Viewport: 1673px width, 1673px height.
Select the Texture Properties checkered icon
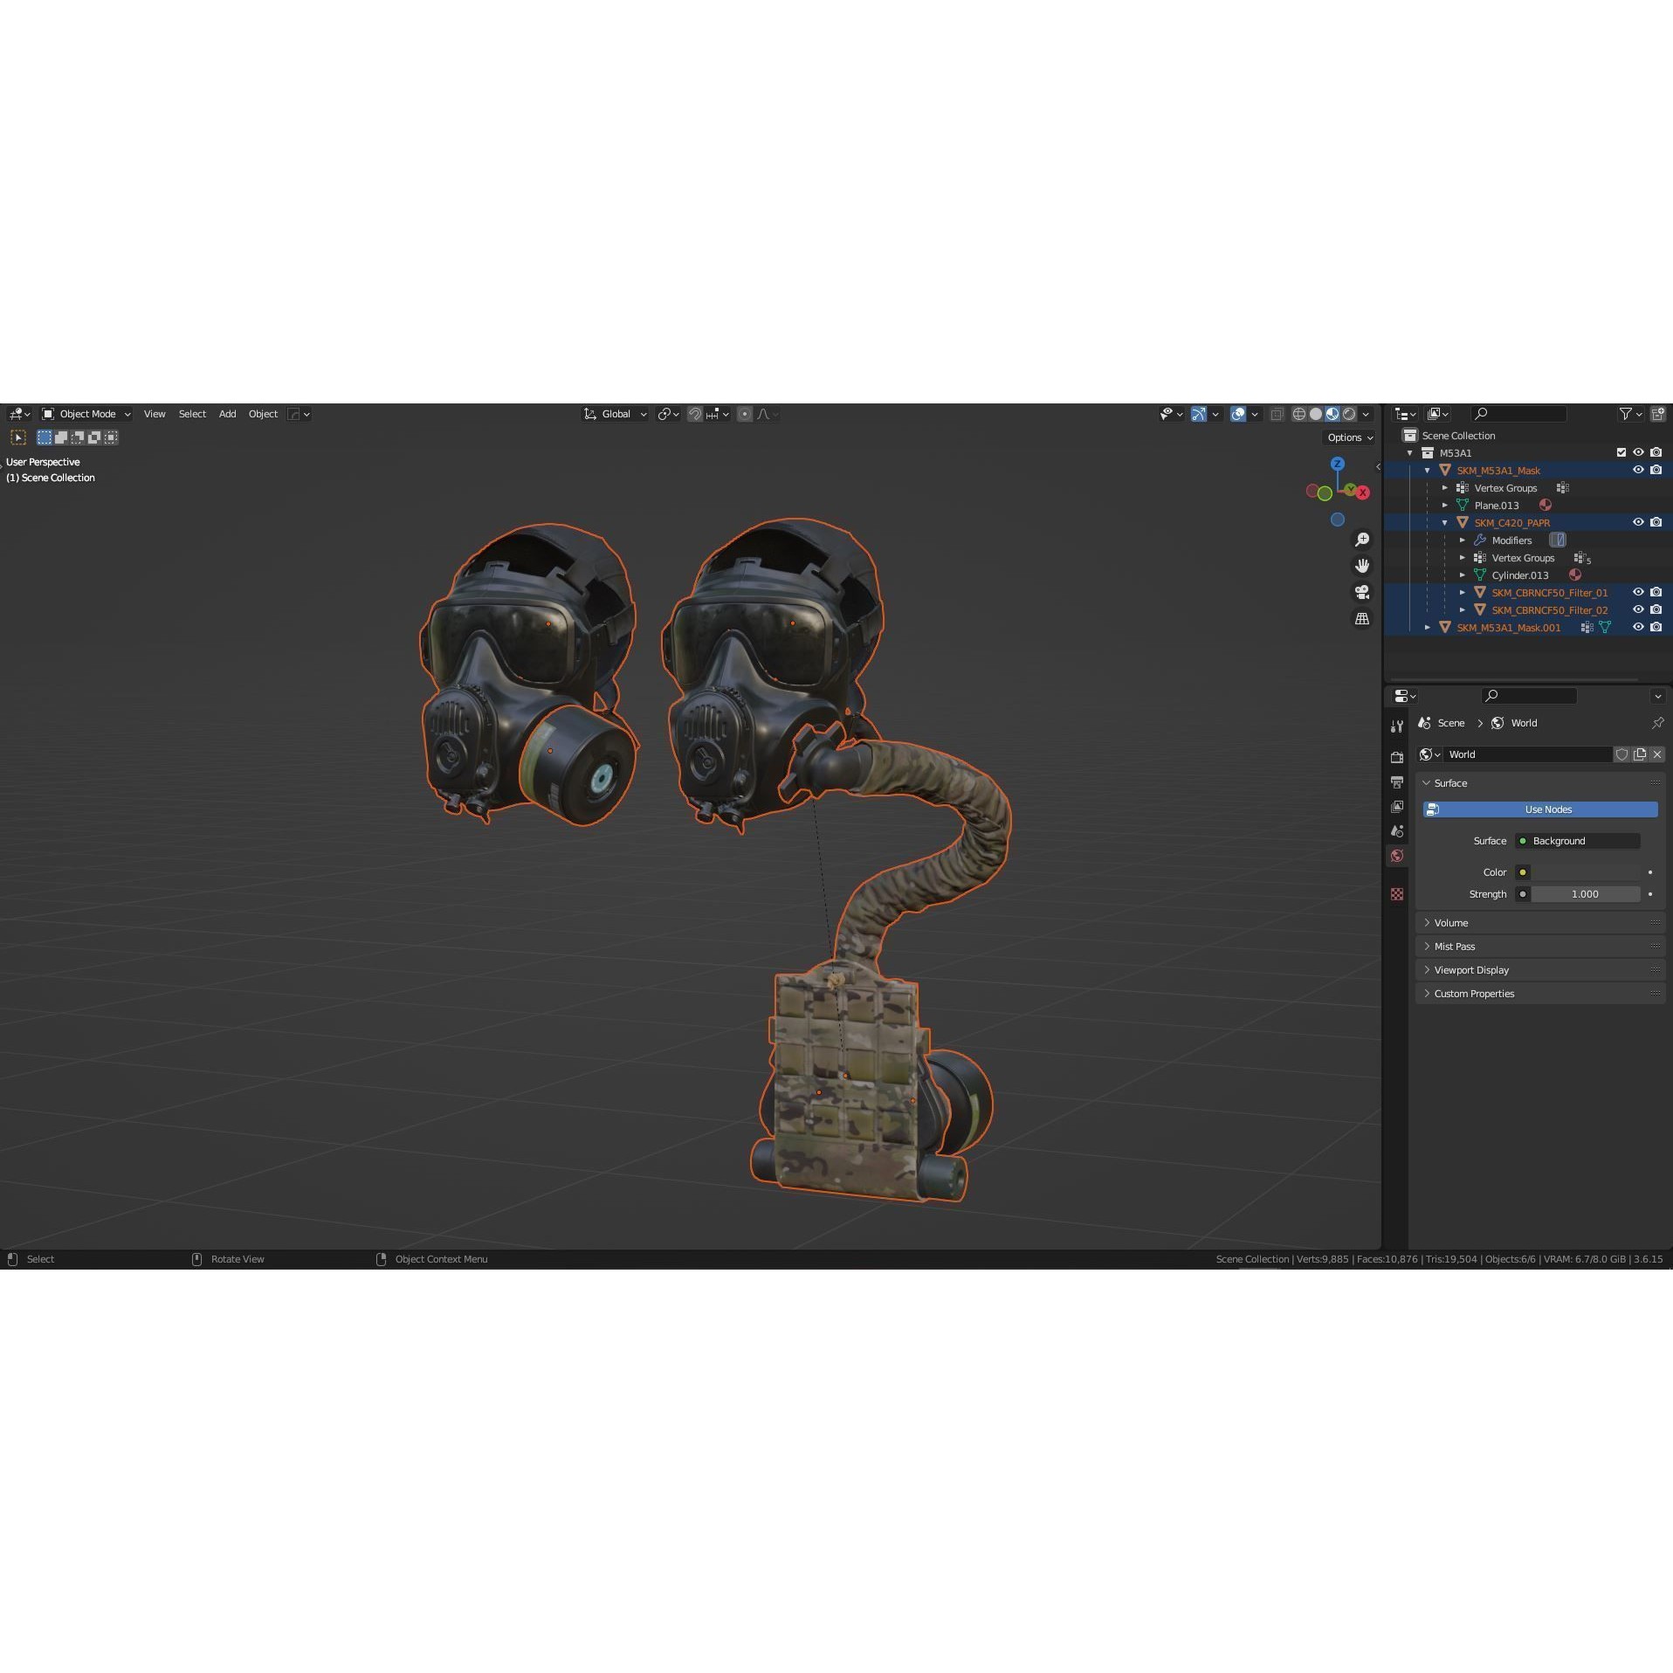[x=1396, y=893]
